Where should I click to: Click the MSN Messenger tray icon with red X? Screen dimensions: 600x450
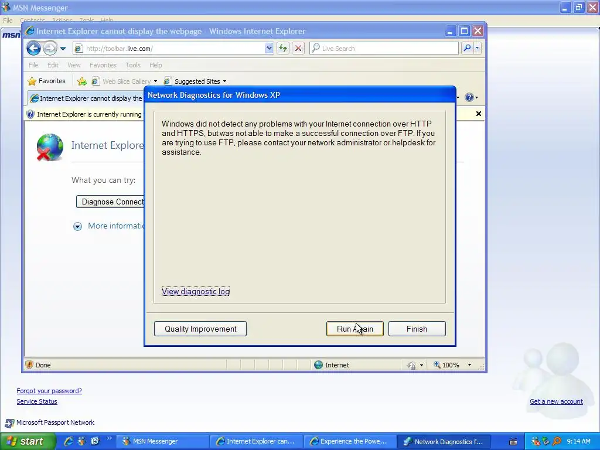(x=536, y=441)
